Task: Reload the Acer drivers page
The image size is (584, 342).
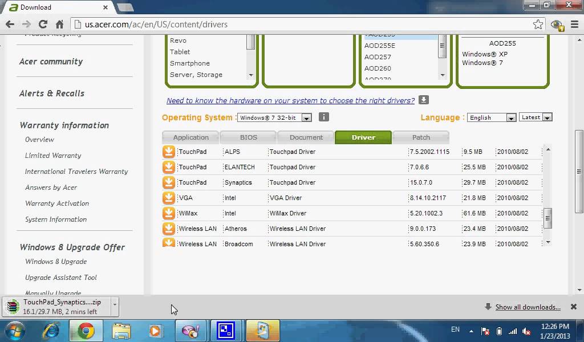Action: click(43, 25)
